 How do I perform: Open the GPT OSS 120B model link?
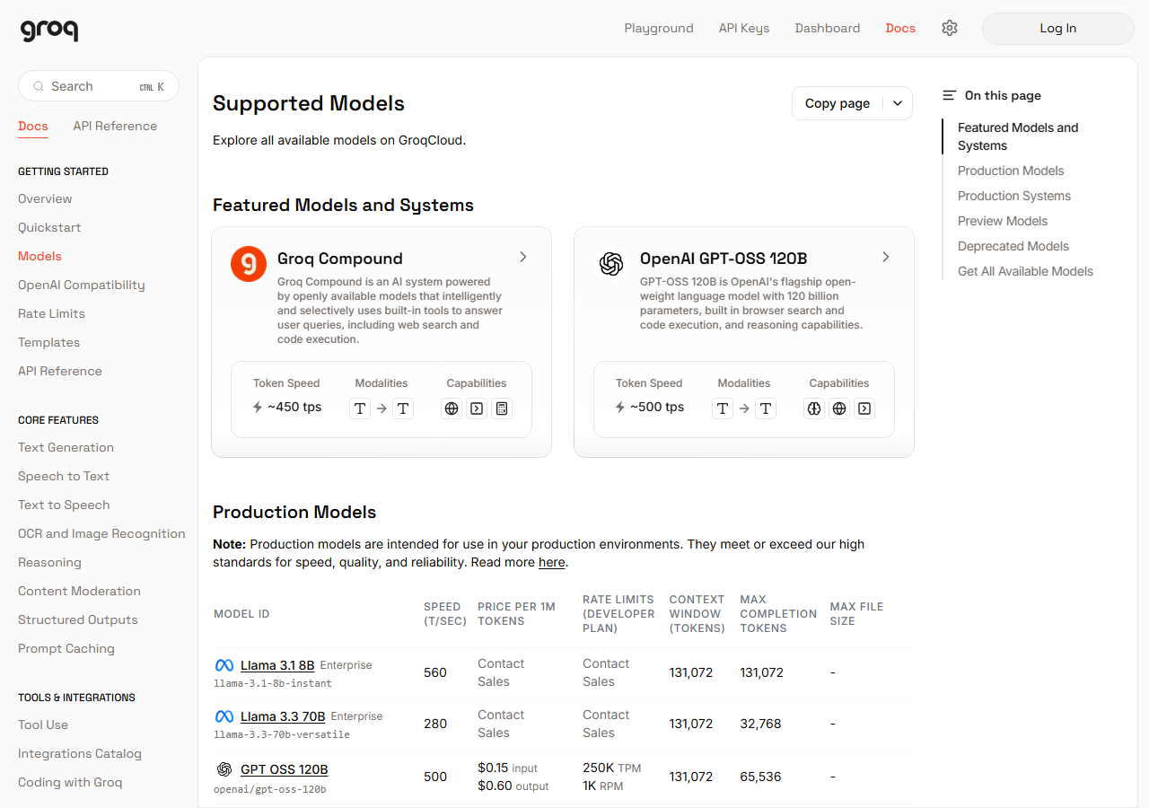[285, 769]
